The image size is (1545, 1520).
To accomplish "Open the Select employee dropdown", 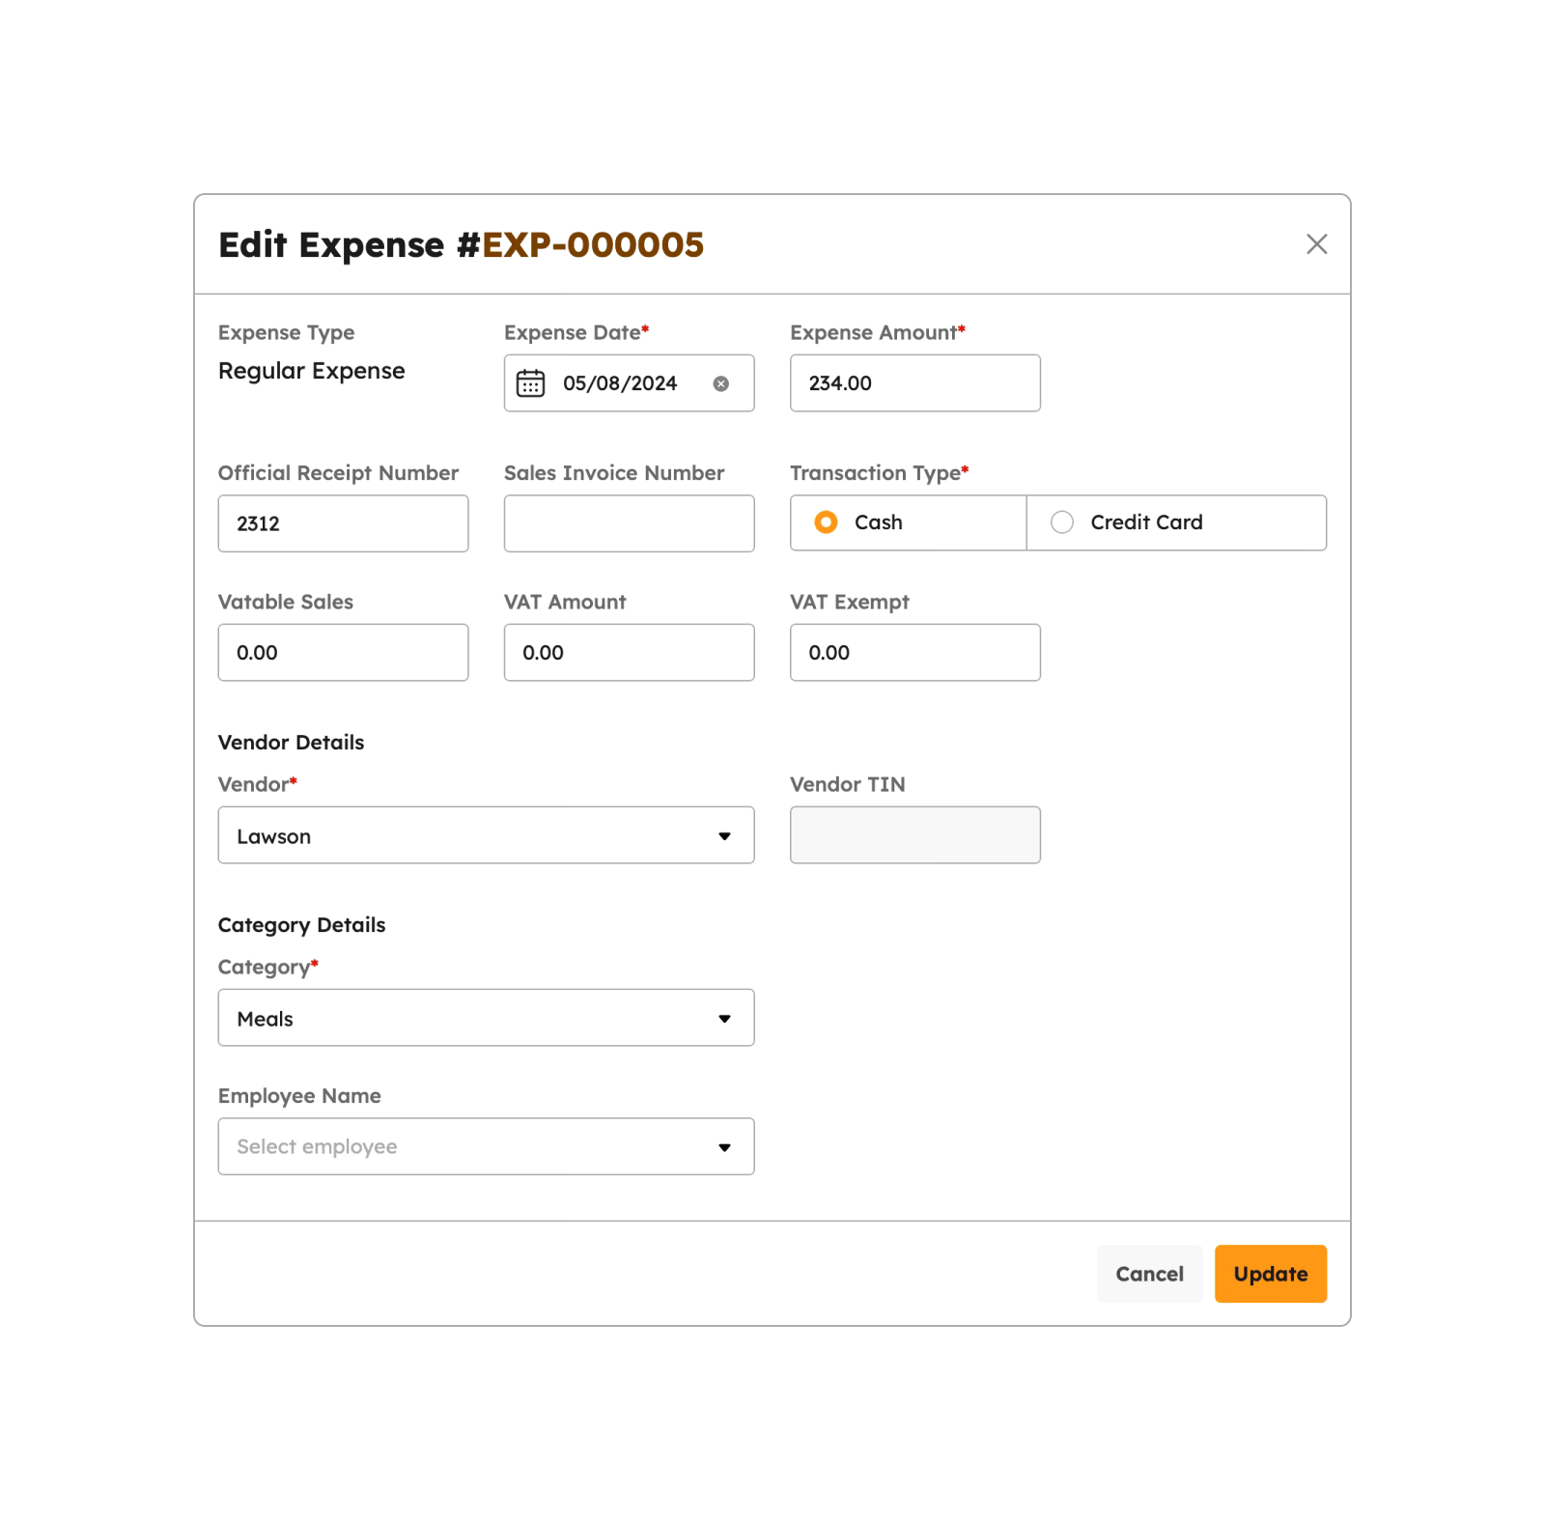I will click(486, 1146).
